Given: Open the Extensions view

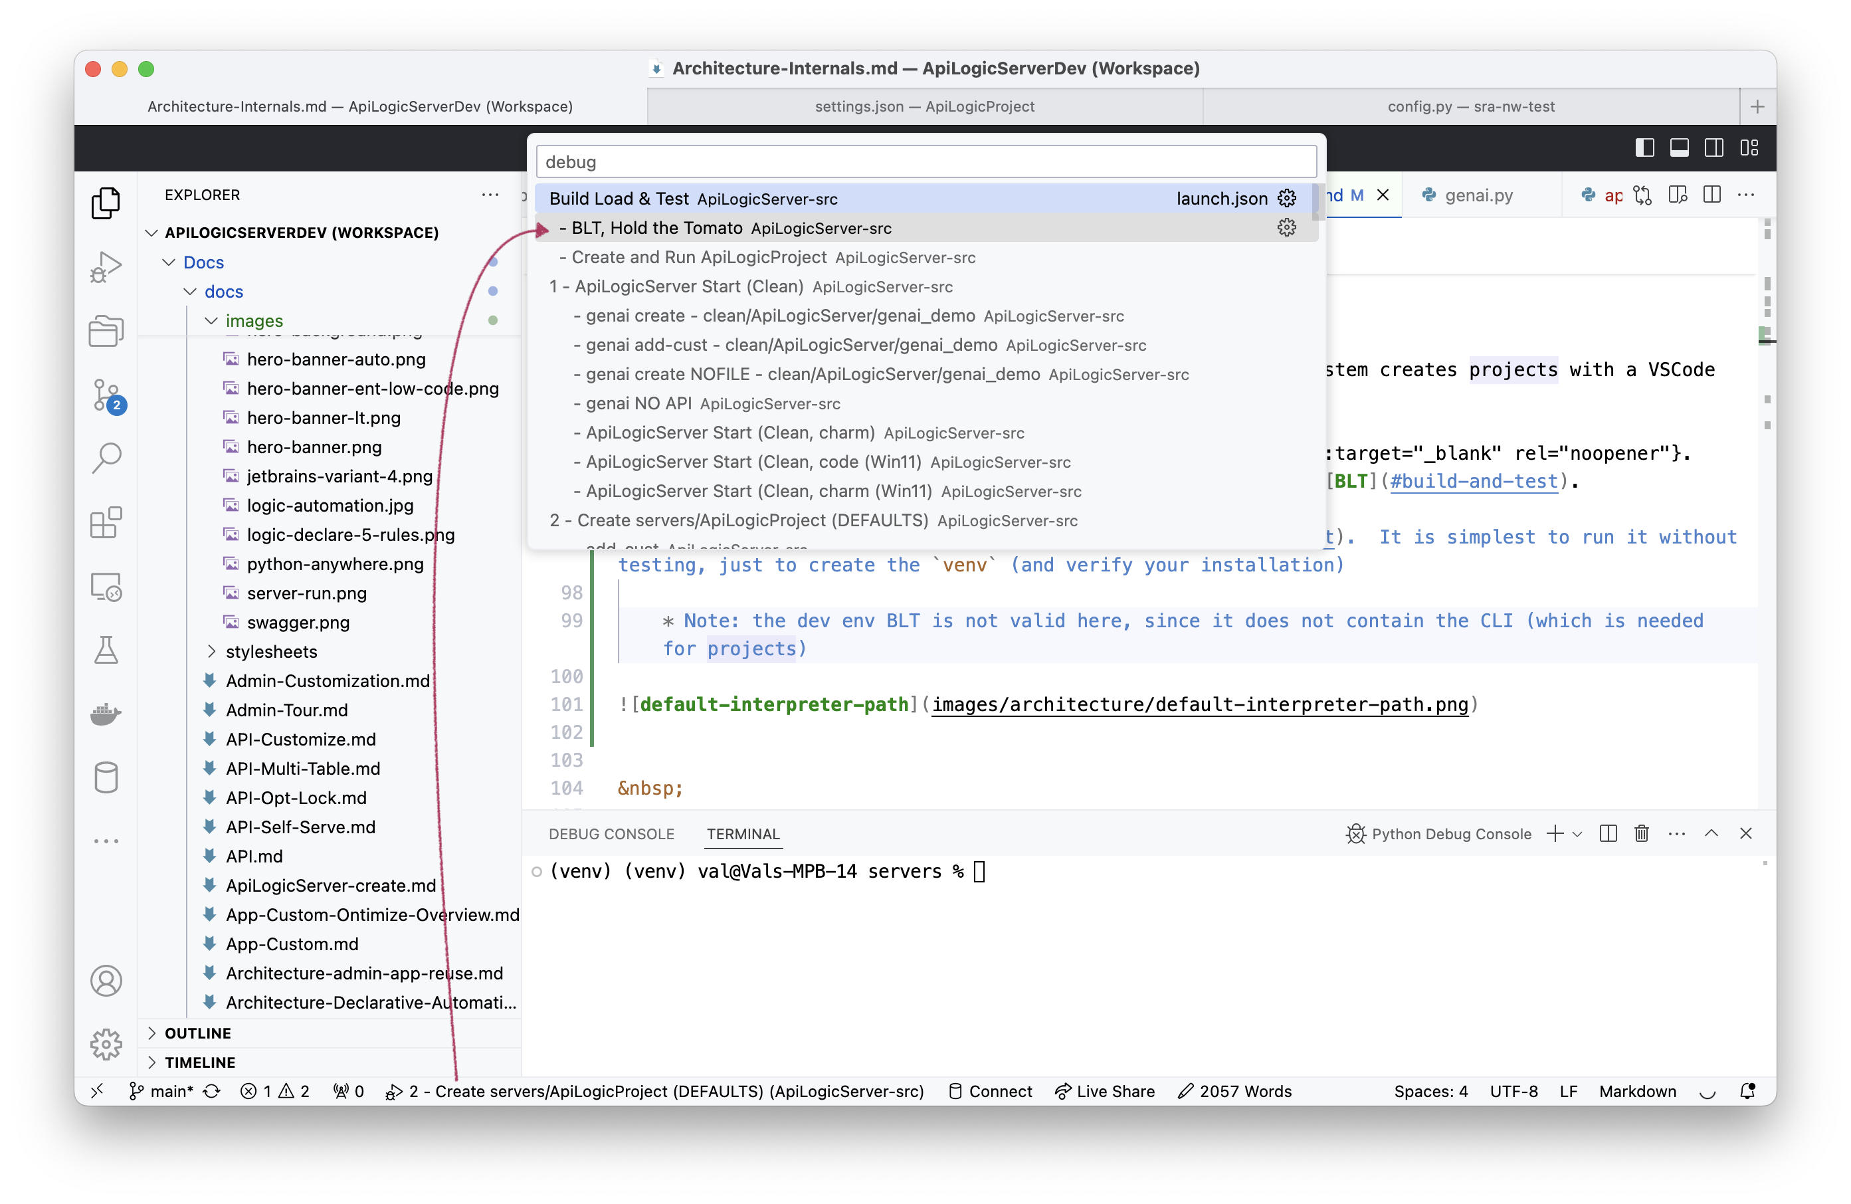Looking at the screenshot, I should click(x=106, y=523).
